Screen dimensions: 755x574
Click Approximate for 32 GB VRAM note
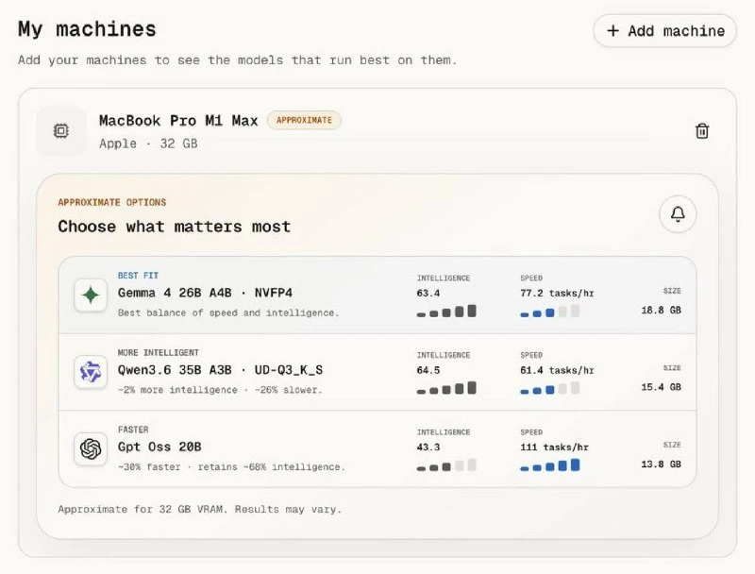(200, 510)
